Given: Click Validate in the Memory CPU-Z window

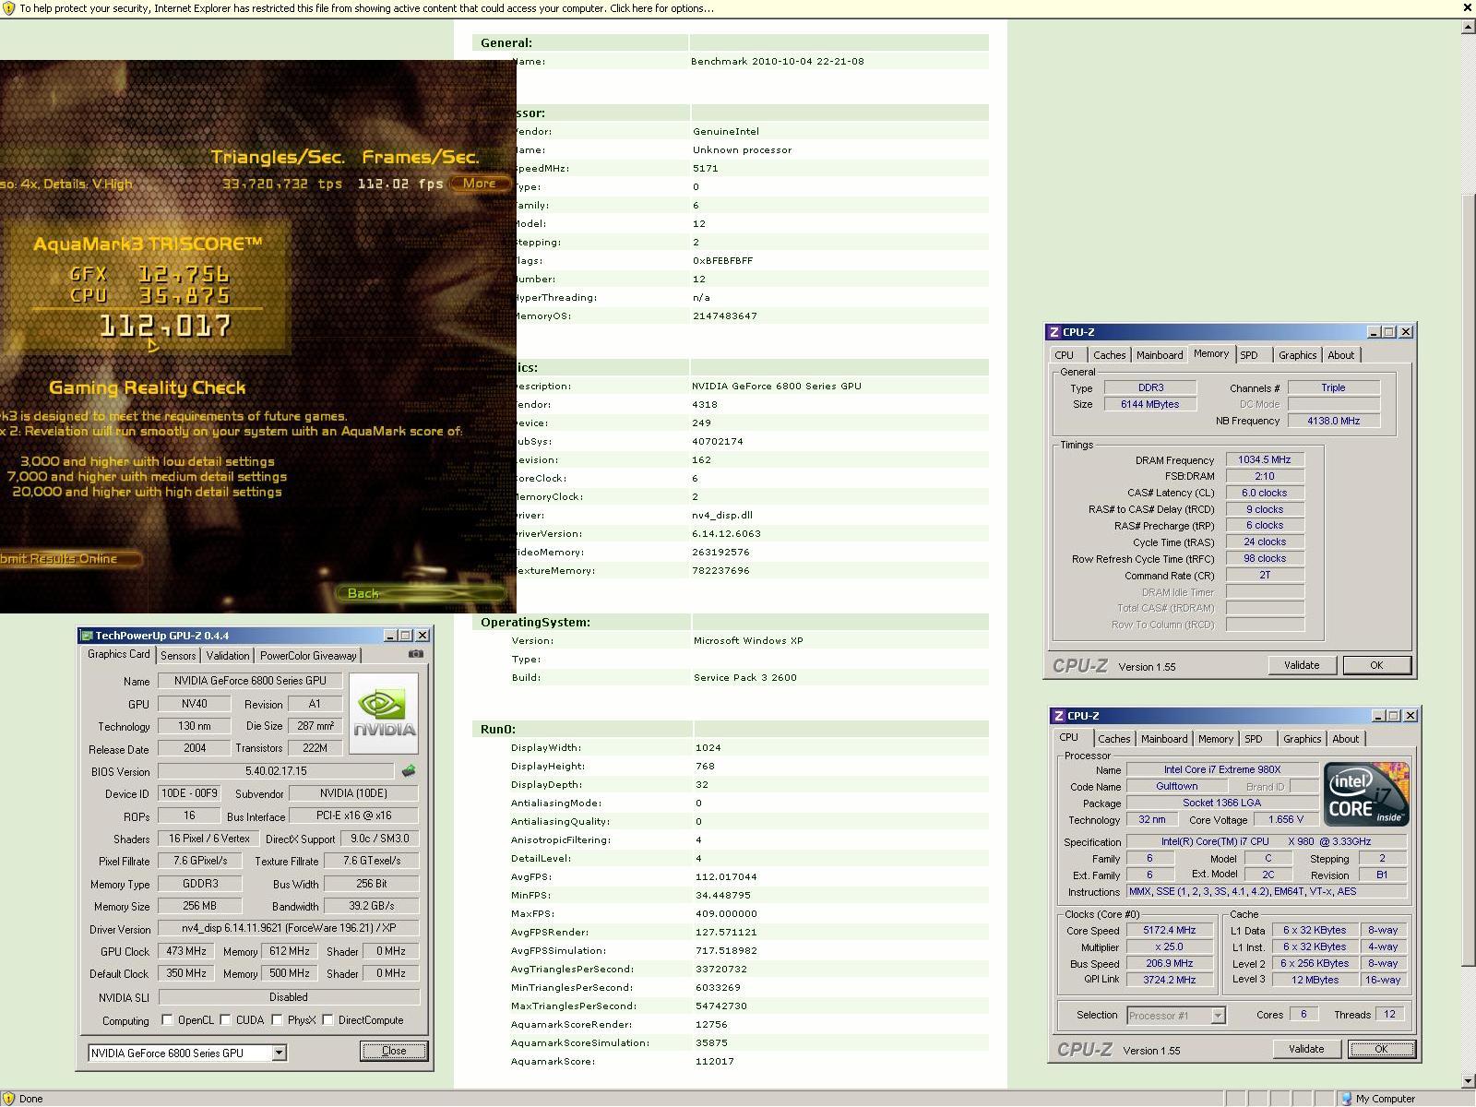Looking at the screenshot, I should coord(1302,665).
